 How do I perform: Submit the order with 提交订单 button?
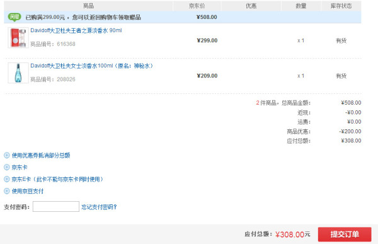pos(345,234)
